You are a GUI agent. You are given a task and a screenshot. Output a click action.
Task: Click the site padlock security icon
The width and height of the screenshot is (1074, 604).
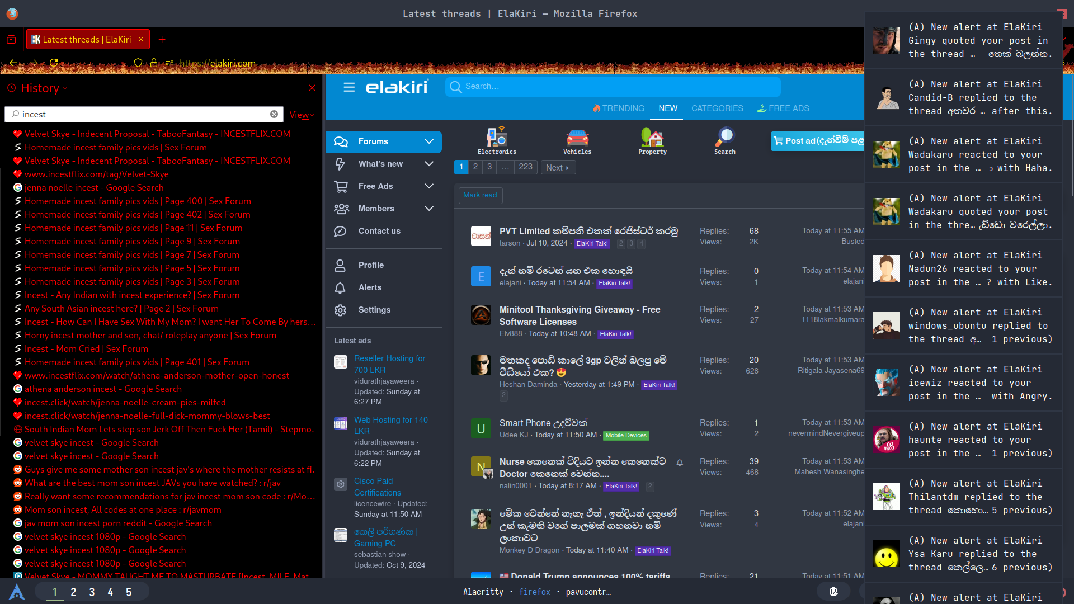point(154,63)
